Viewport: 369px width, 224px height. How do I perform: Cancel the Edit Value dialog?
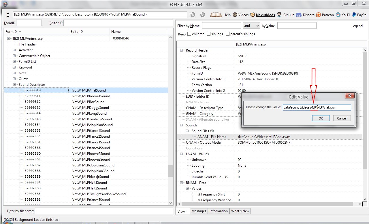click(342, 118)
